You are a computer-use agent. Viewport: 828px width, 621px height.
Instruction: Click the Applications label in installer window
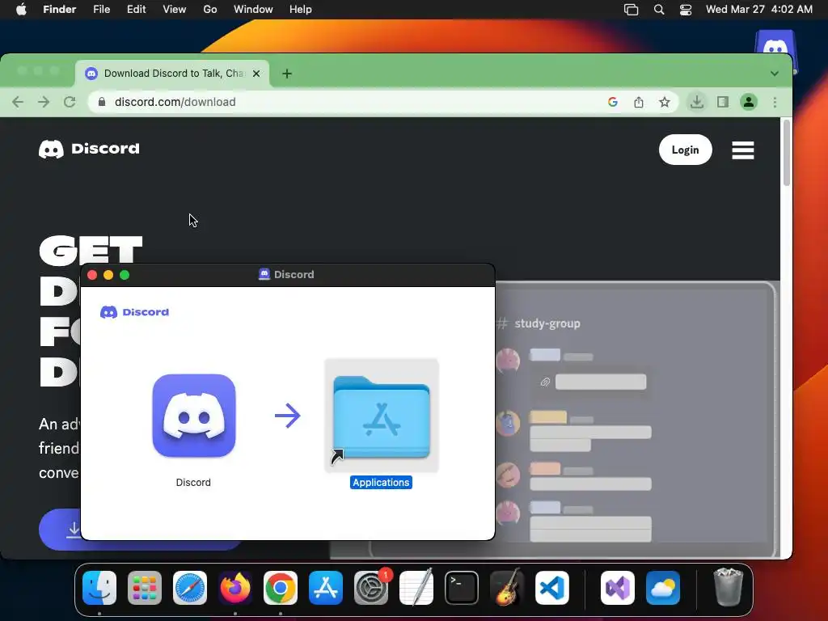[x=381, y=482]
